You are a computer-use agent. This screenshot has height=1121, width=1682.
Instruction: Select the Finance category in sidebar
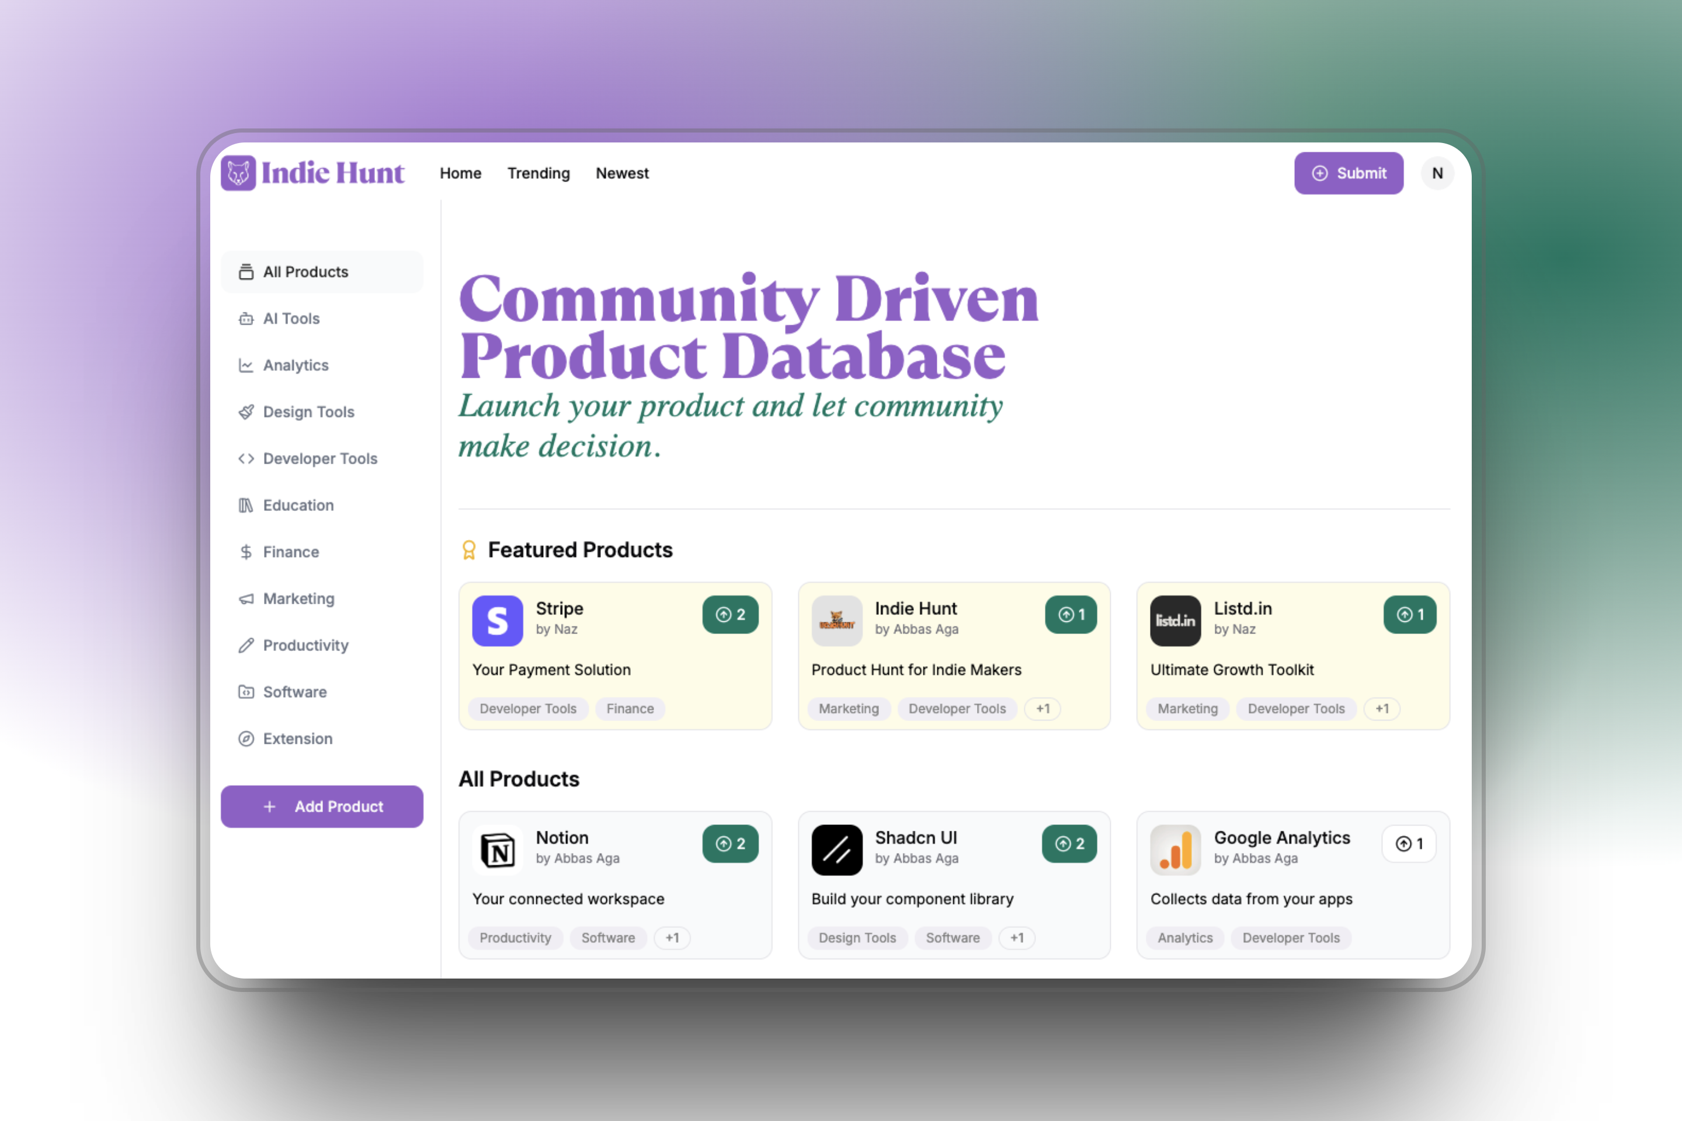click(322, 552)
